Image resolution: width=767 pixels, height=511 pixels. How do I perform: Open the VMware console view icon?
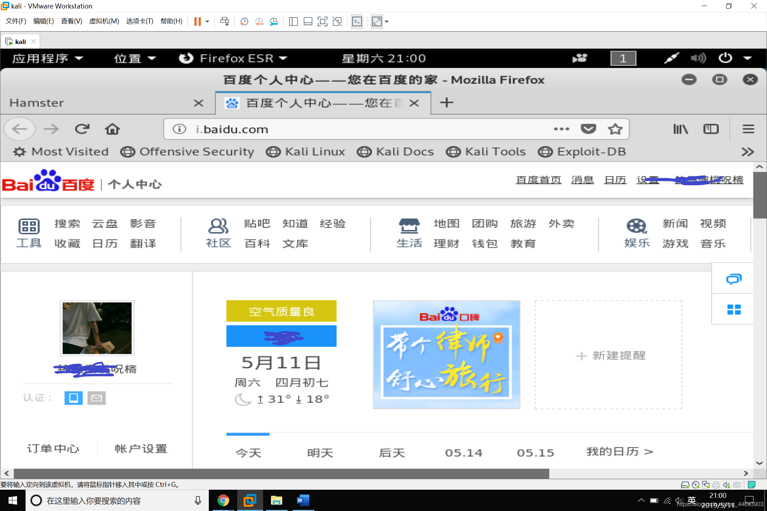[357, 22]
